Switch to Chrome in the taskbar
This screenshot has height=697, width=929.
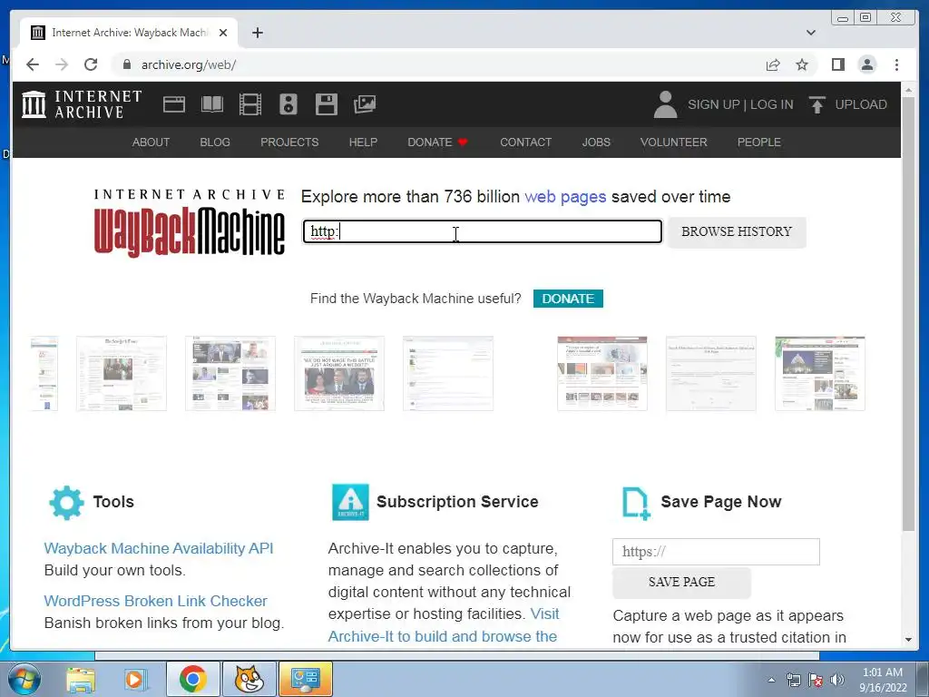[x=192, y=679]
